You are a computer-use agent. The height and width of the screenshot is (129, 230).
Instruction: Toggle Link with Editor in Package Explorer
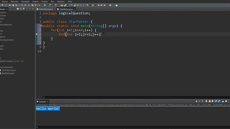21,9
